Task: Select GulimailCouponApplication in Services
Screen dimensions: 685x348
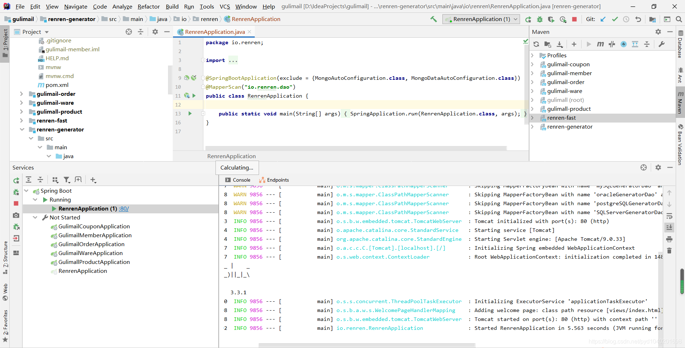Action: pyautogui.click(x=94, y=226)
